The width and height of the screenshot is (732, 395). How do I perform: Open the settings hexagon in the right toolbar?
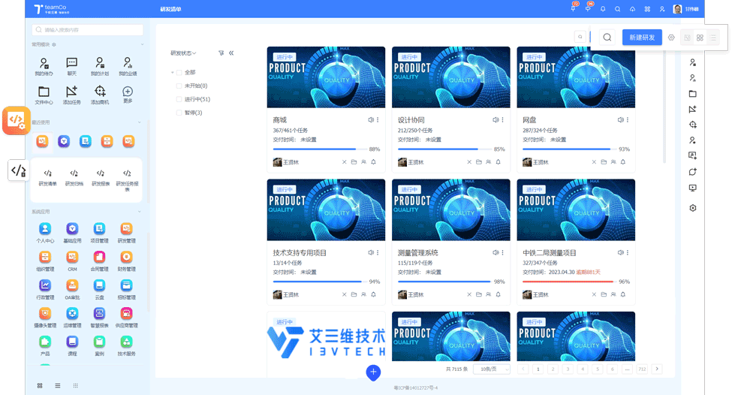(x=693, y=208)
